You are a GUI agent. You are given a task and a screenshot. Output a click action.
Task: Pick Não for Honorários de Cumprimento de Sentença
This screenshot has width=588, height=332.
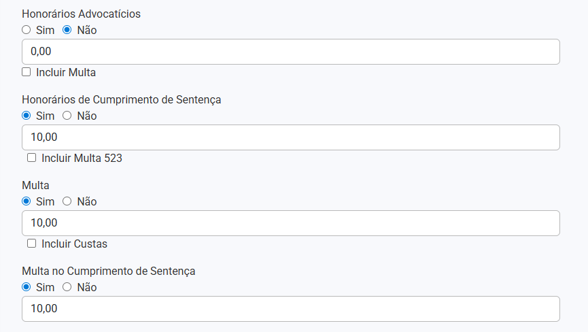(67, 116)
